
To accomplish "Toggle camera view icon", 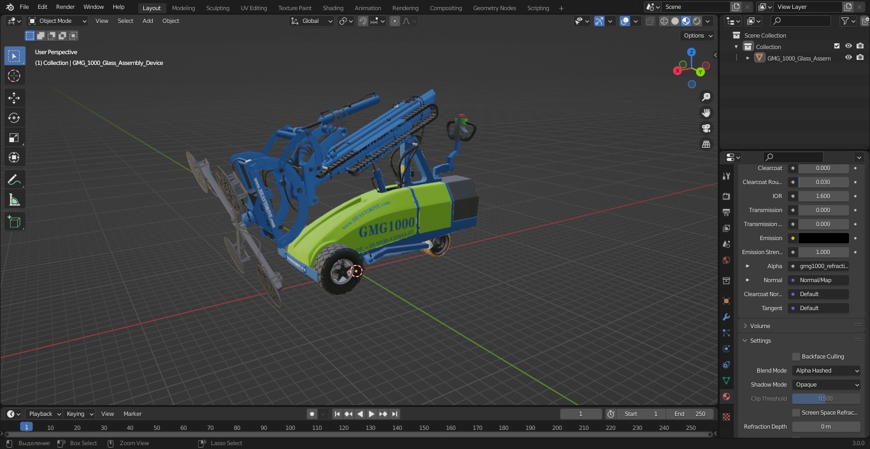I will click(706, 129).
